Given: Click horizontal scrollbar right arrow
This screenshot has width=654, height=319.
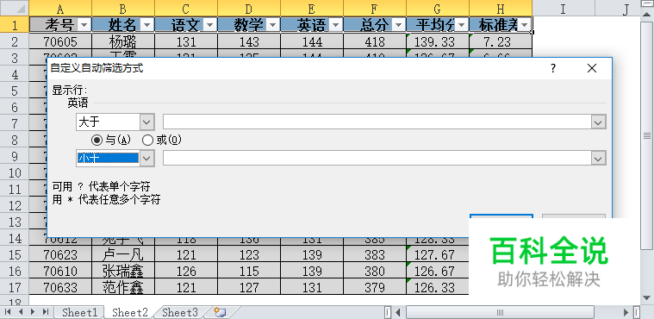Looking at the screenshot, I should [626, 312].
